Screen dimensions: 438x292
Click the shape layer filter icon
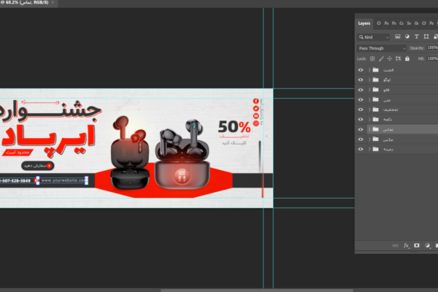(426, 36)
